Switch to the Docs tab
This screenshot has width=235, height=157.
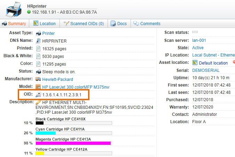tap(119, 24)
